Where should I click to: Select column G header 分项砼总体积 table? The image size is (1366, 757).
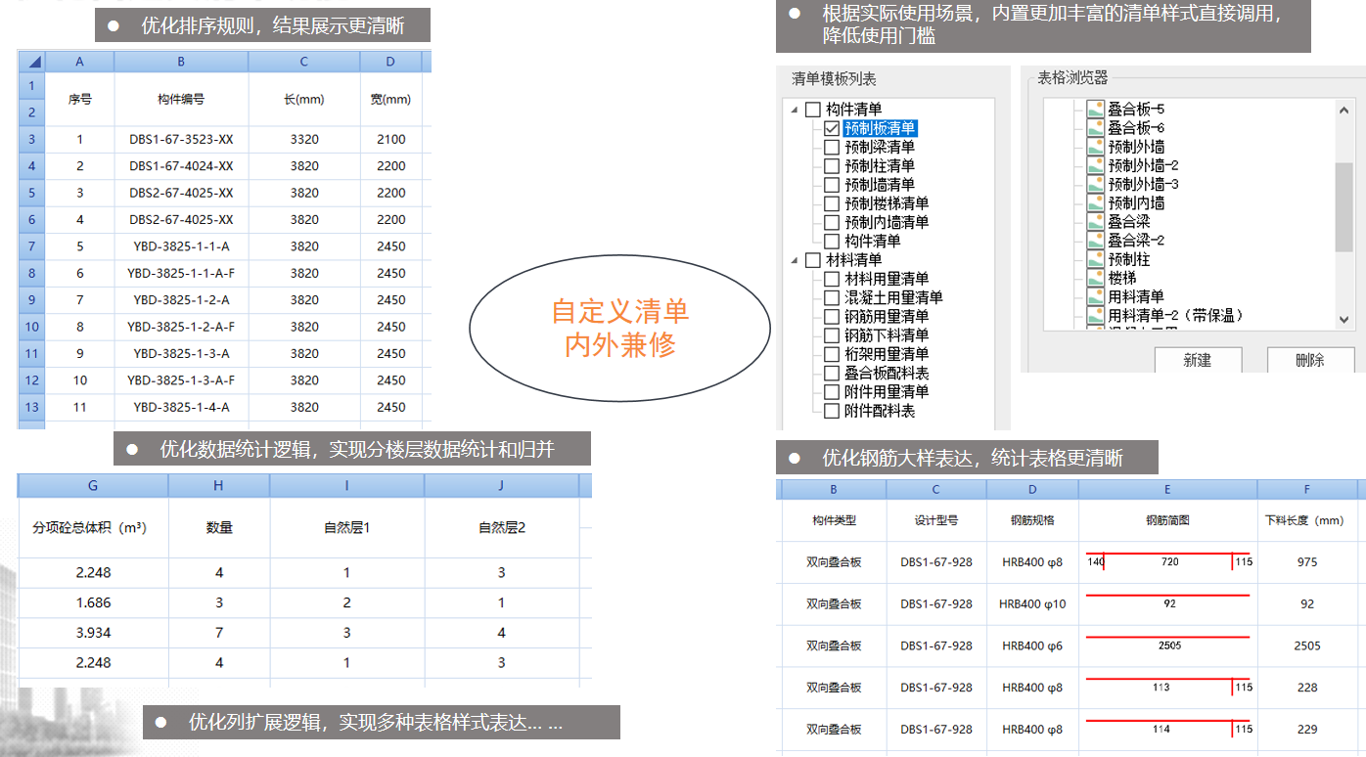point(93,486)
